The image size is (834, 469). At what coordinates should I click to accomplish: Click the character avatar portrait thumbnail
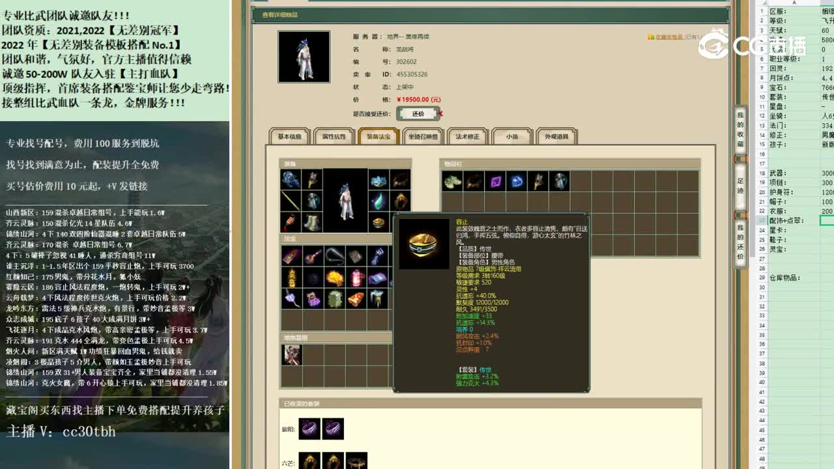coord(304,57)
